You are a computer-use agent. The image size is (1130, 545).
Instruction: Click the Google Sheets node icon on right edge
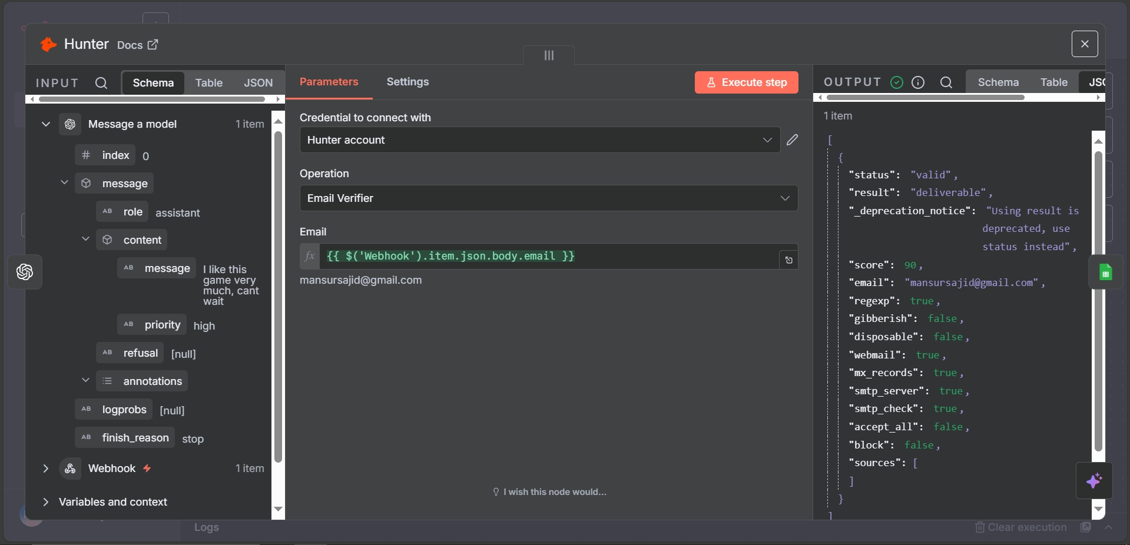1105,272
